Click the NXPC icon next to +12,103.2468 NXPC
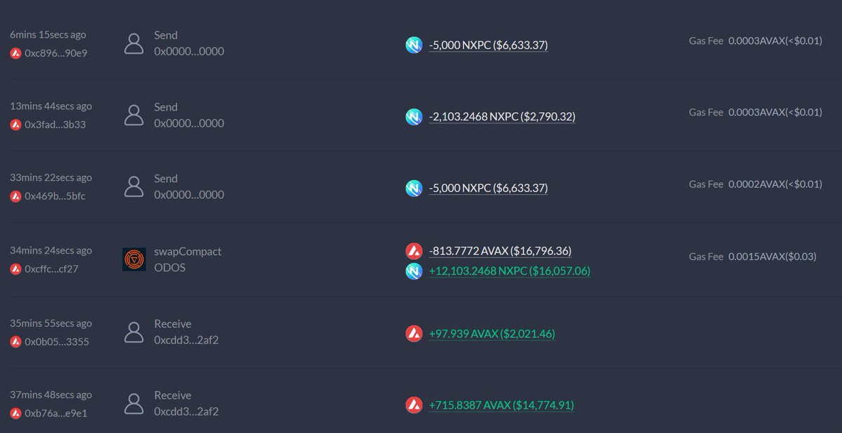842x433 pixels. (x=415, y=271)
